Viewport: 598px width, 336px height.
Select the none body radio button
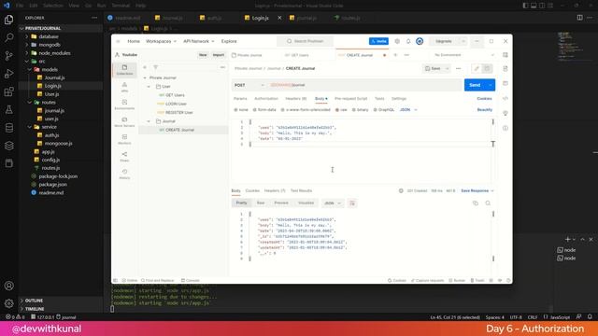tap(235, 110)
